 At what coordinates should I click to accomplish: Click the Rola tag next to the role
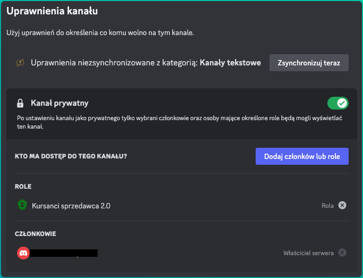pyautogui.click(x=327, y=205)
